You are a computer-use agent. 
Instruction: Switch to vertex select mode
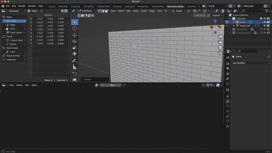[99, 11]
